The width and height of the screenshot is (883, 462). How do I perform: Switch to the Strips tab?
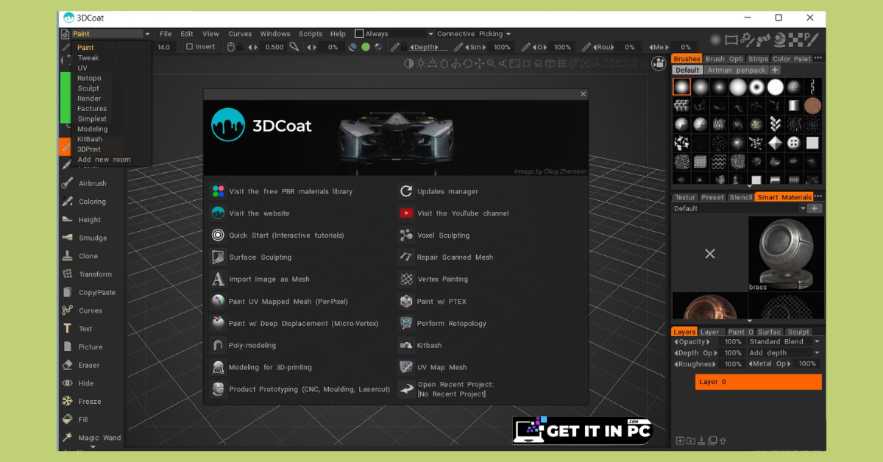pos(758,59)
